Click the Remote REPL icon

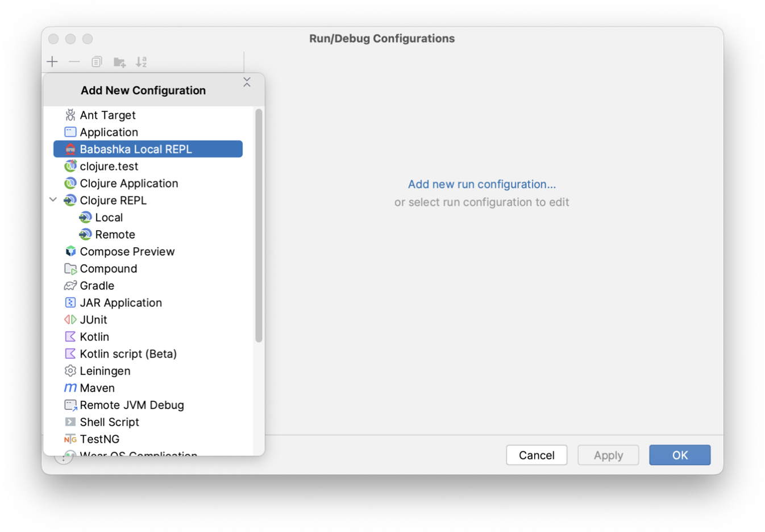pos(85,234)
